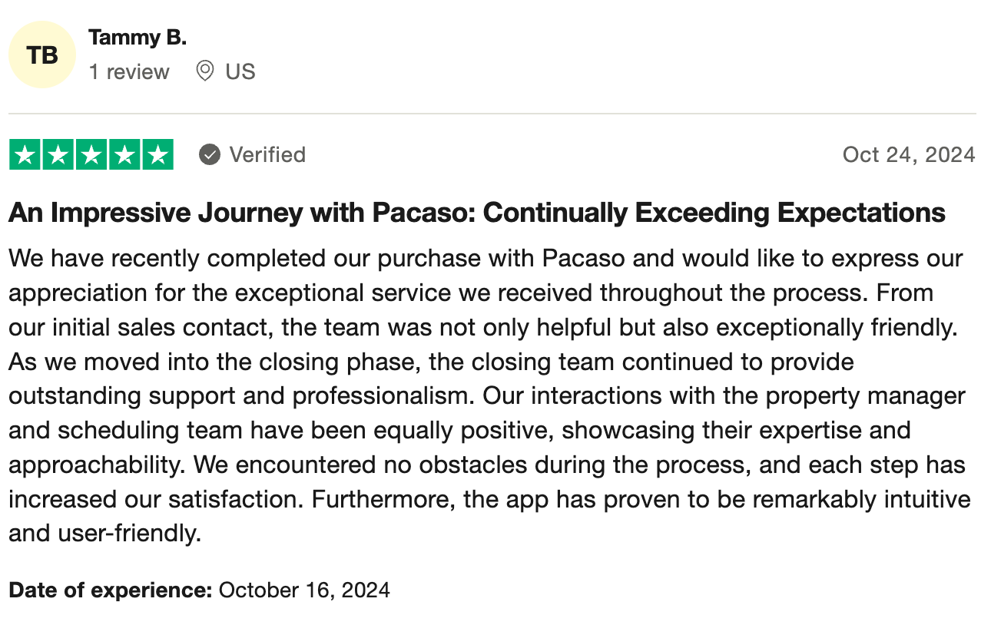Click the "Date of experience:" bold label
Screen dimensions: 991x625
[111, 590]
